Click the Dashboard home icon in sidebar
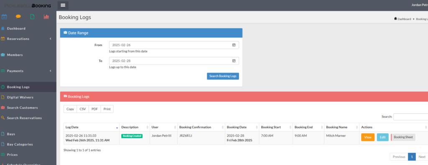The width and height of the screenshot is (428, 165). (3, 28)
